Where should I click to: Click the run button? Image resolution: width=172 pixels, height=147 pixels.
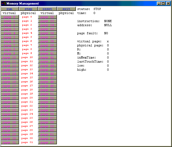tap(9, 9)
